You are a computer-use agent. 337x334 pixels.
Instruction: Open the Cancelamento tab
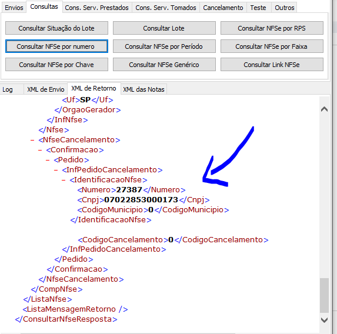click(x=223, y=8)
